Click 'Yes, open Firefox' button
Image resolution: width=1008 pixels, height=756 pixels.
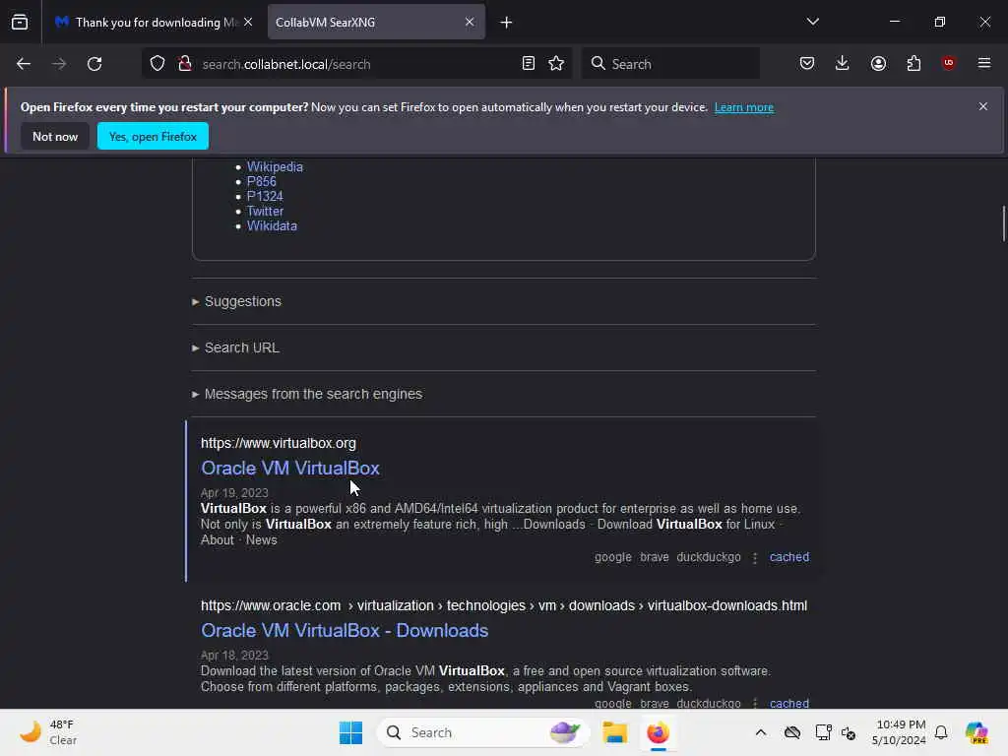click(x=153, y=136)
